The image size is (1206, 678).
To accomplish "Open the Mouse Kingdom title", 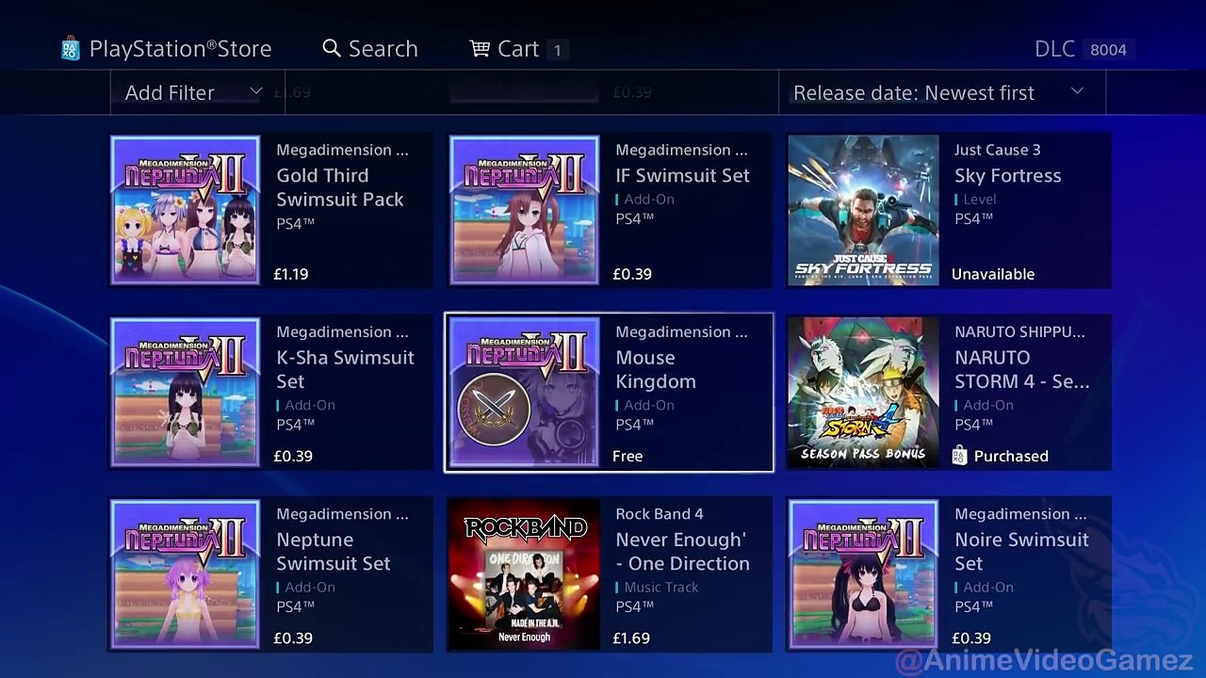I will [x=656, y=369].
